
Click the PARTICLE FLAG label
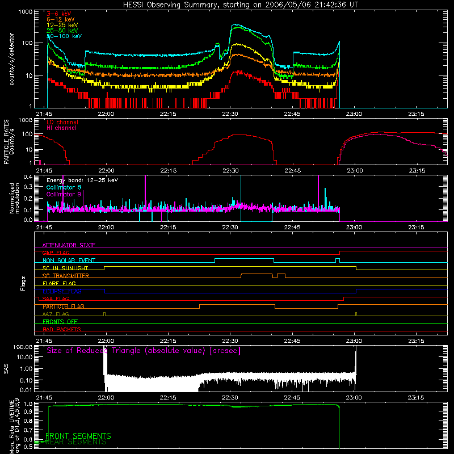click(x=64, y=306)
